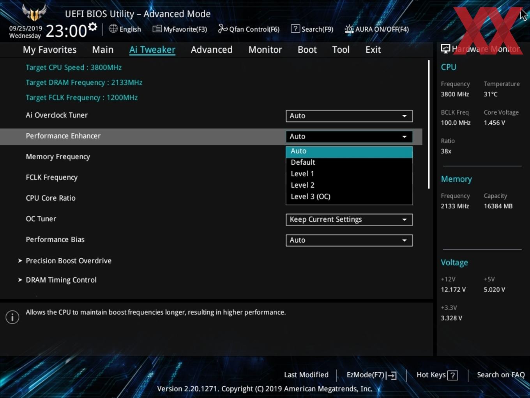Open Qfan Control(F6) fan icon

[x=223, y=28]
